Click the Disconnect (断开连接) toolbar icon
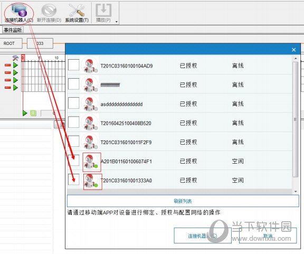The width and height of the screenshot is (304, 254). point(49,10)
